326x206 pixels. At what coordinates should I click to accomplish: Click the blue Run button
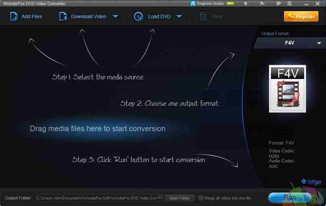click(x=290, y=197)
